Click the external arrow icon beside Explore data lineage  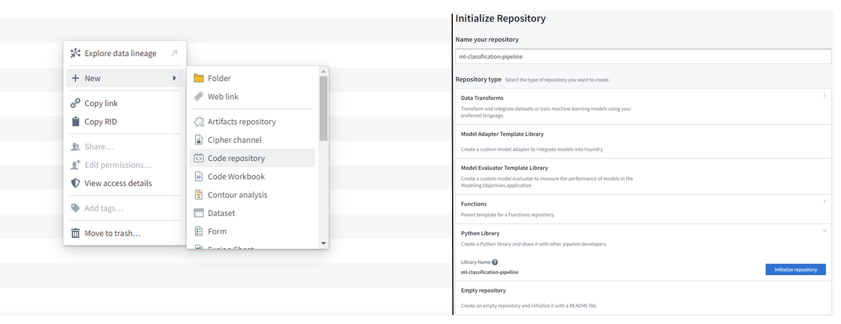click(175, 53)
